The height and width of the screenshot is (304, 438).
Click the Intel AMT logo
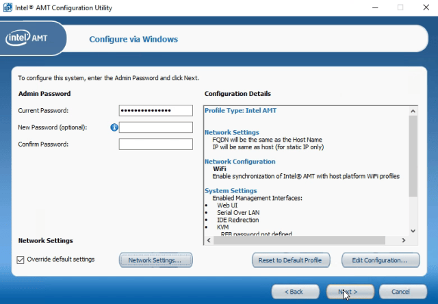[27, 38]
